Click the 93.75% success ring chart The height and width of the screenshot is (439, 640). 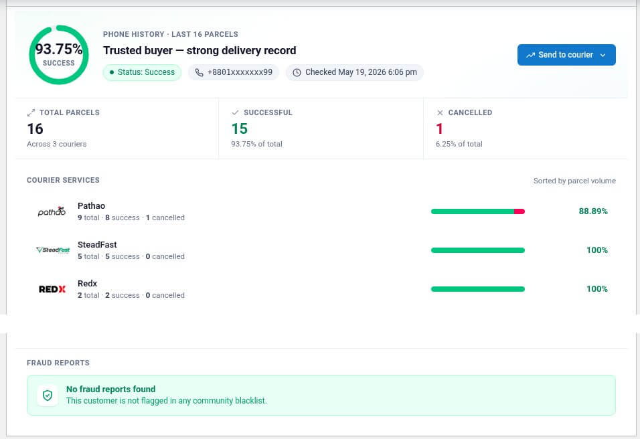click(x=59, y=55)
